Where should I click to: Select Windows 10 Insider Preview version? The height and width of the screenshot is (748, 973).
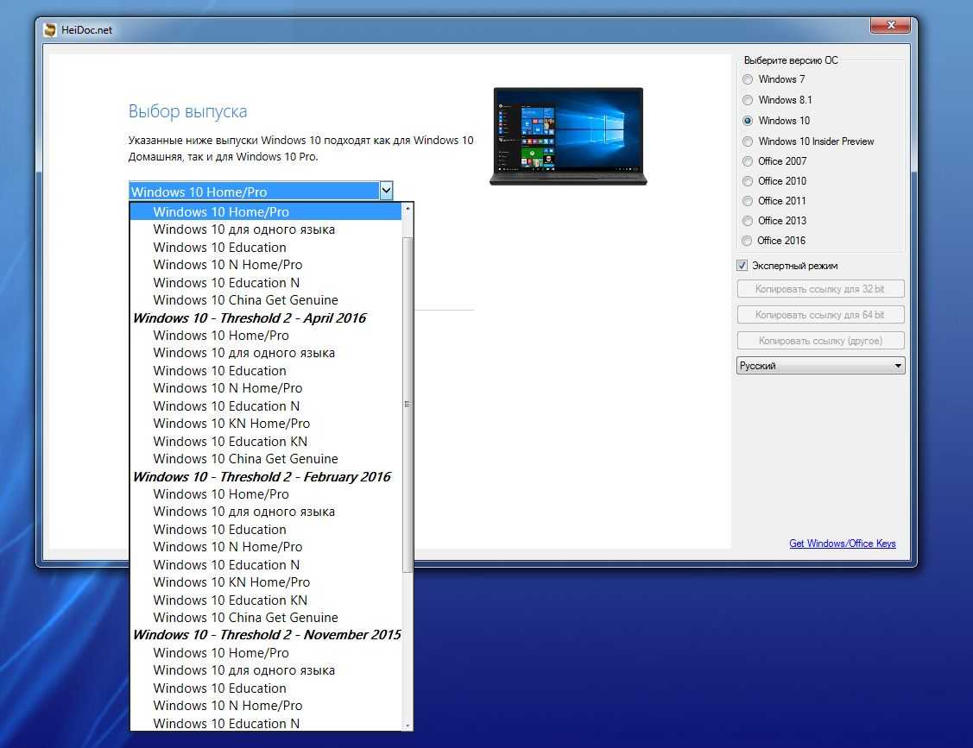(x=748, y=141)
